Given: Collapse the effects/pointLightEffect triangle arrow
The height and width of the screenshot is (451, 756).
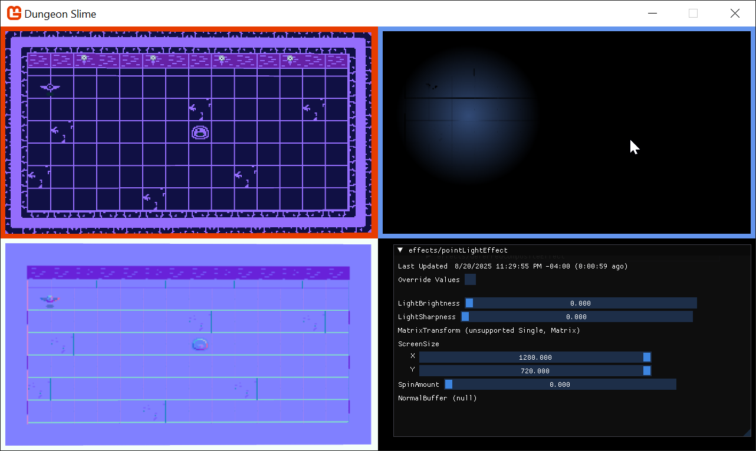Looking at the screenshot, I should (400, 250).
